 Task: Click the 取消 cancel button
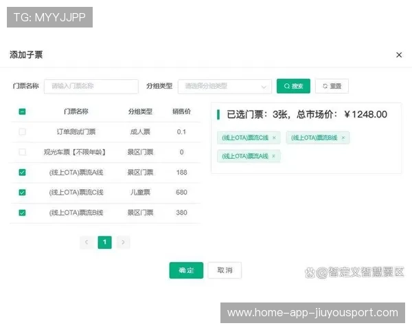tap(225, 270)
